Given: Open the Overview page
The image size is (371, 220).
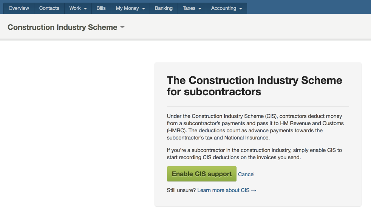Looking at the screenshot, I should coord(18,8).
